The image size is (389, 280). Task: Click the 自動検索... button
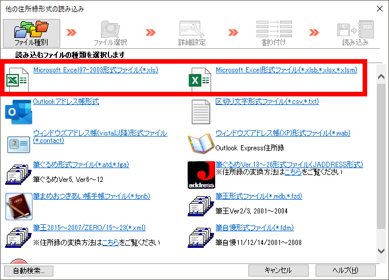click(29, 271)
